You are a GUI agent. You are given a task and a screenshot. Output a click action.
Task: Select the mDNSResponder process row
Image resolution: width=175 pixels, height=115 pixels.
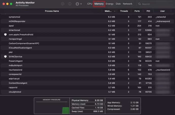pos(87,21)
